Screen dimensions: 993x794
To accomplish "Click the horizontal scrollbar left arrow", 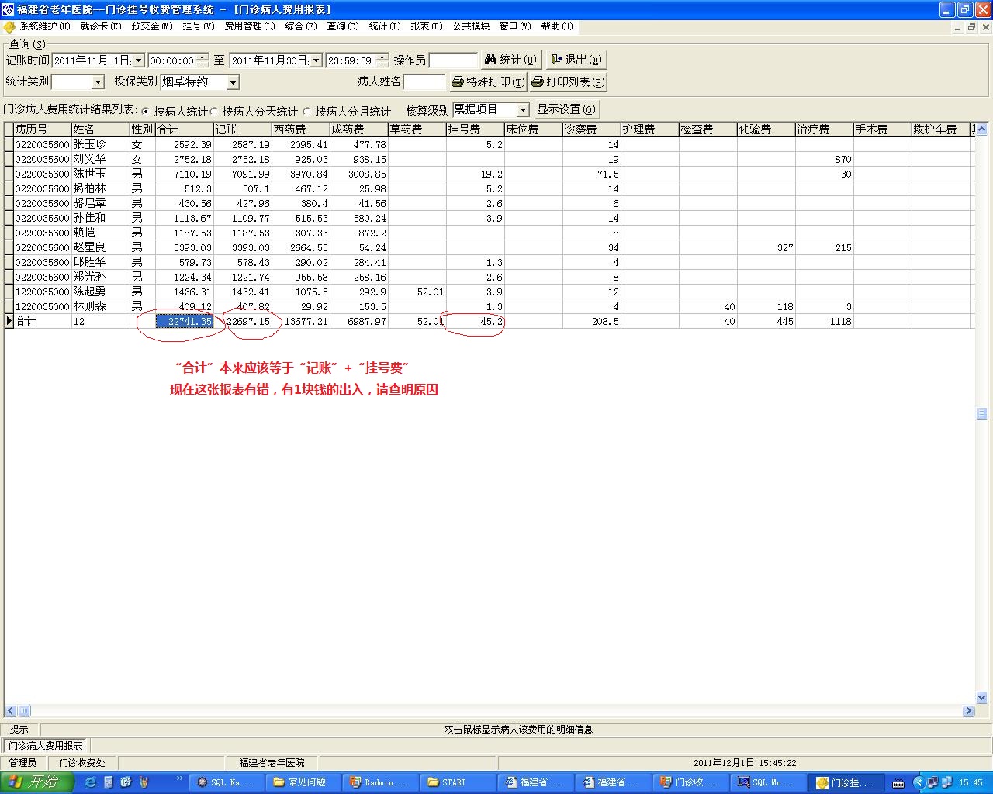I will point(11,710).
